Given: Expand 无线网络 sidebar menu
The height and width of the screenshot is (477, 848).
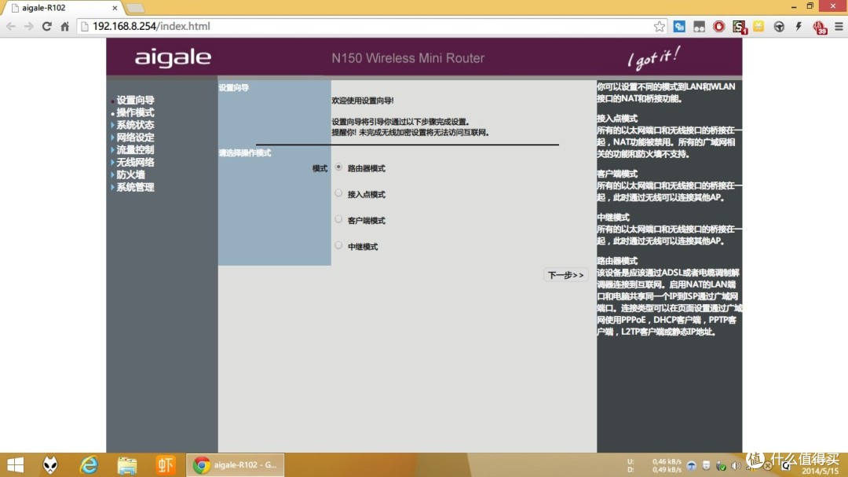Looking at the screenshot, I should click(x=135, y=163).
